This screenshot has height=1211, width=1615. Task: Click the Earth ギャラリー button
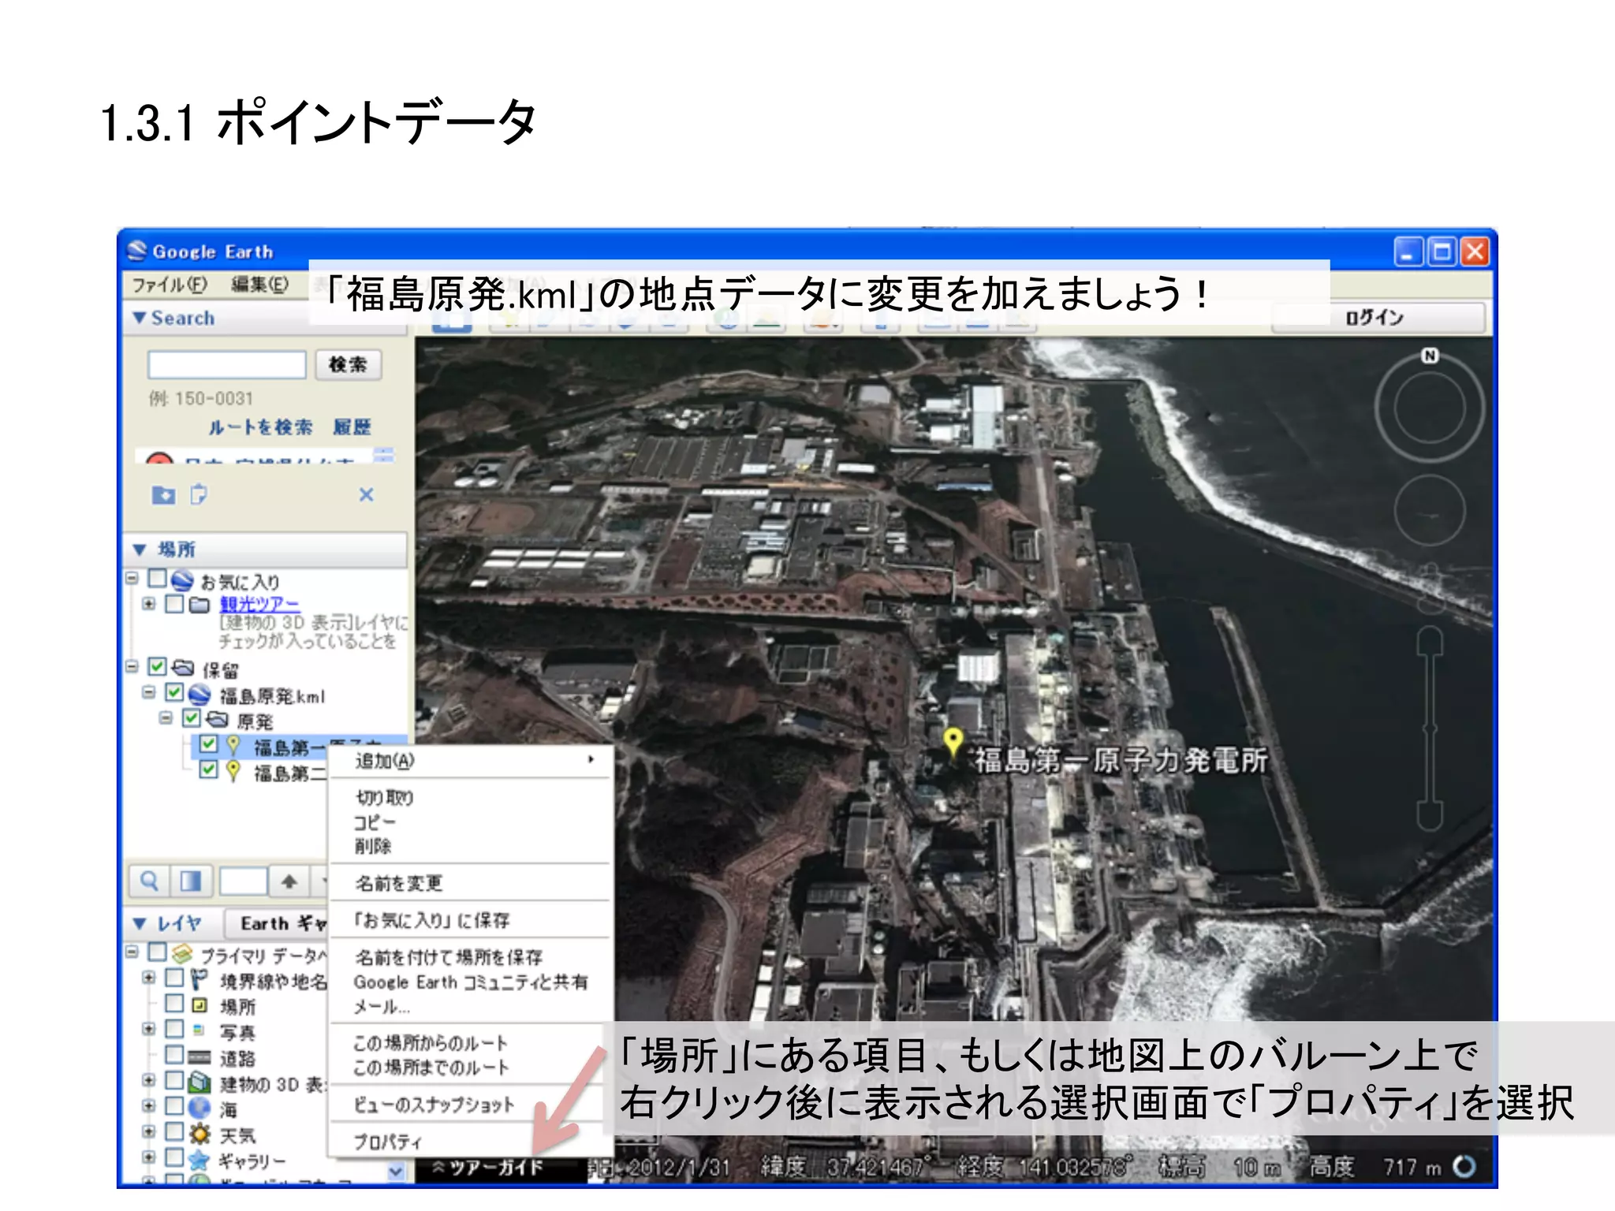276,923
